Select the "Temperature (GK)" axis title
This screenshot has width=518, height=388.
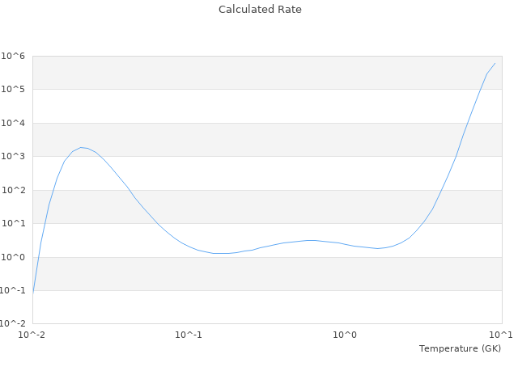(x=460, y=348)
